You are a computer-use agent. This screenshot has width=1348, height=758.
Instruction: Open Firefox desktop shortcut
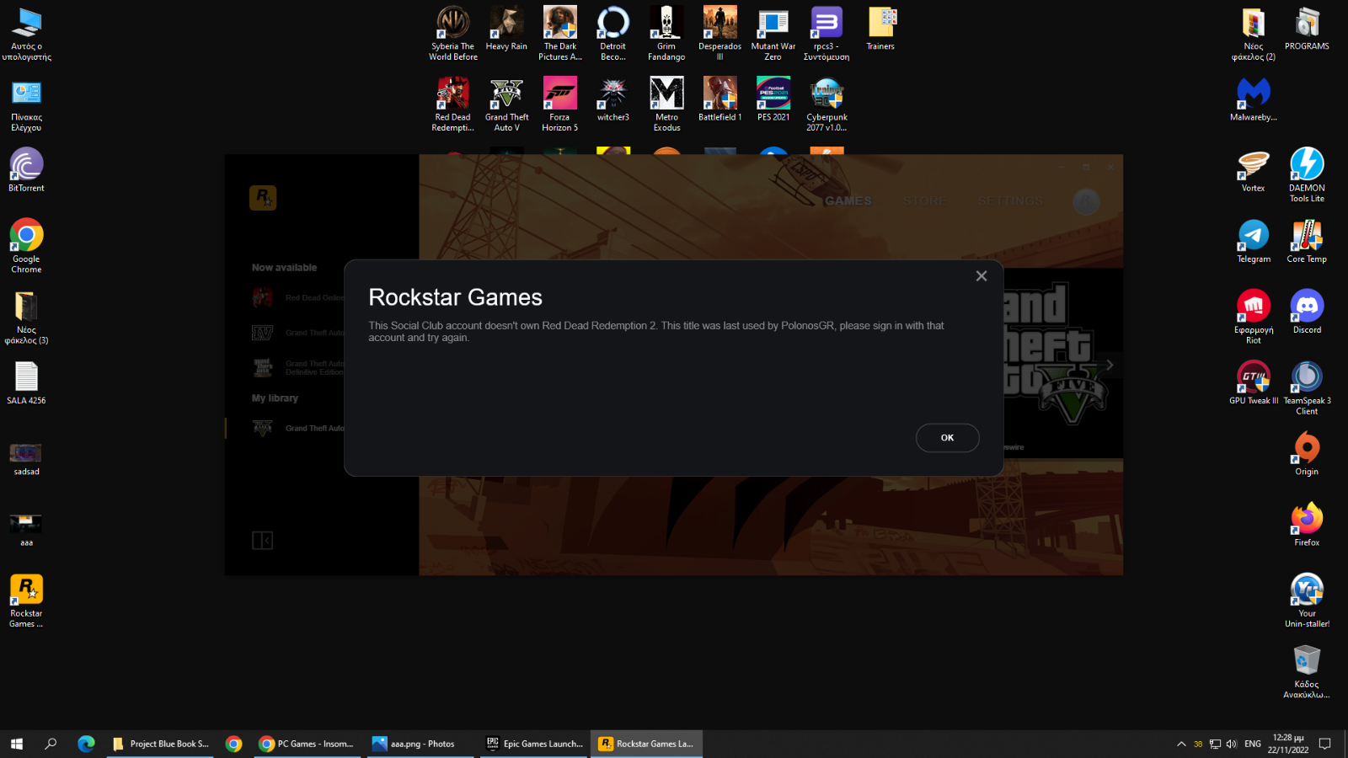(x=1307, y=524)
